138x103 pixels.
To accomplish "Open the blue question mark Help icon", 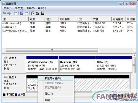I will [22, 13].
